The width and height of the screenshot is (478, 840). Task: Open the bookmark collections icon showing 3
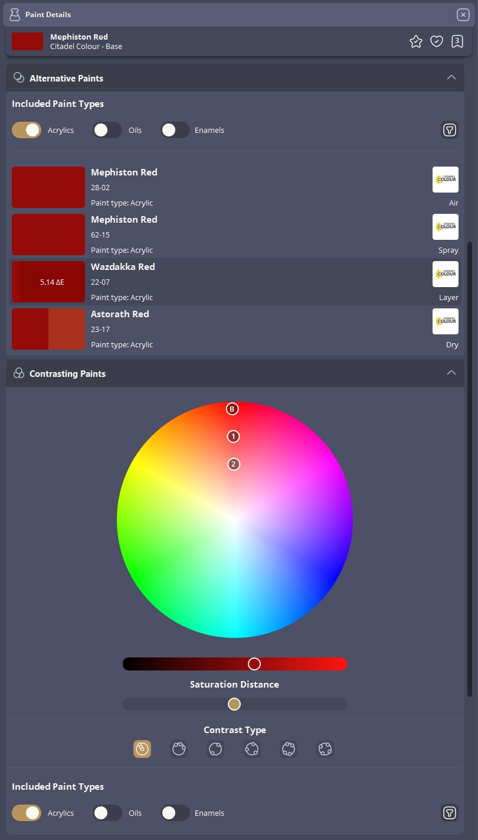click(457, 41)
